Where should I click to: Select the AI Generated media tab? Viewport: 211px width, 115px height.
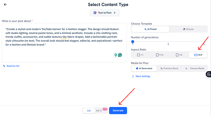coord(144,69)
